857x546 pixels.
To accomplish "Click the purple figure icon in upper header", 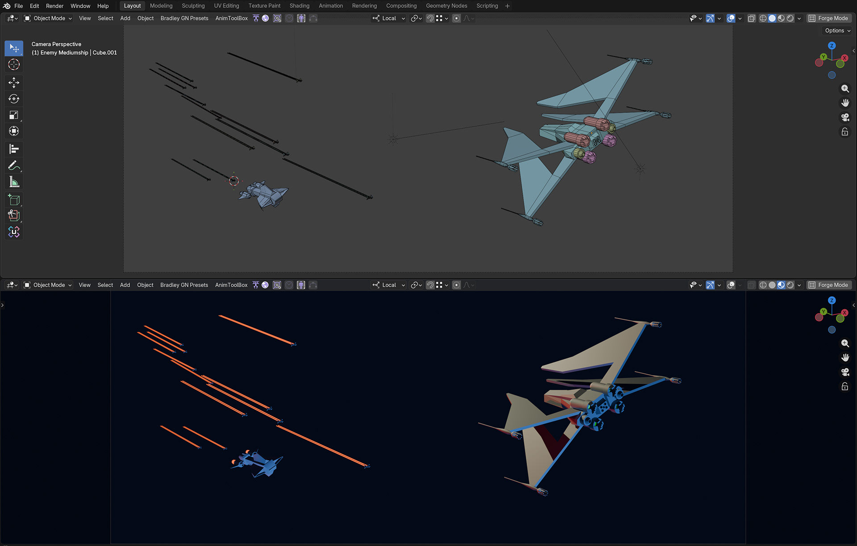I will (x=301, y=18).
